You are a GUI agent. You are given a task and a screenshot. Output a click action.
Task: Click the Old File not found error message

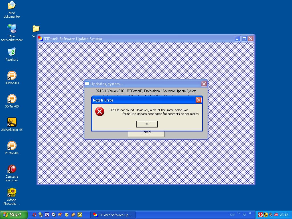[154, 112]
